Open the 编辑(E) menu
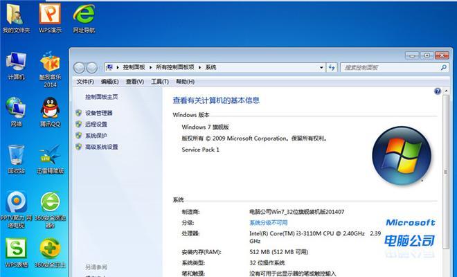This screenshot has height=277, width=457. (109, 82)
